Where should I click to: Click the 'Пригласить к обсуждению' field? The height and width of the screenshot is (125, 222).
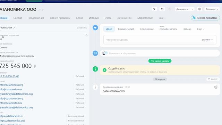[160, 53]
